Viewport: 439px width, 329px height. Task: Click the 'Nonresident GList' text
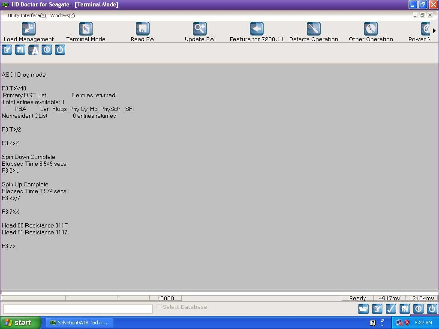click(x=24, y=116)
